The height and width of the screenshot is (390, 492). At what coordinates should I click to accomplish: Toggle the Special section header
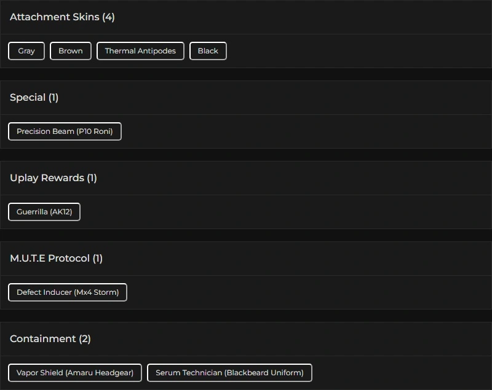28,98
